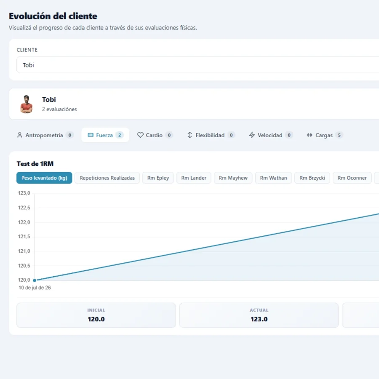
Task: Click the ACTUAL 123.0 stat card
Action: click(259, 315)
